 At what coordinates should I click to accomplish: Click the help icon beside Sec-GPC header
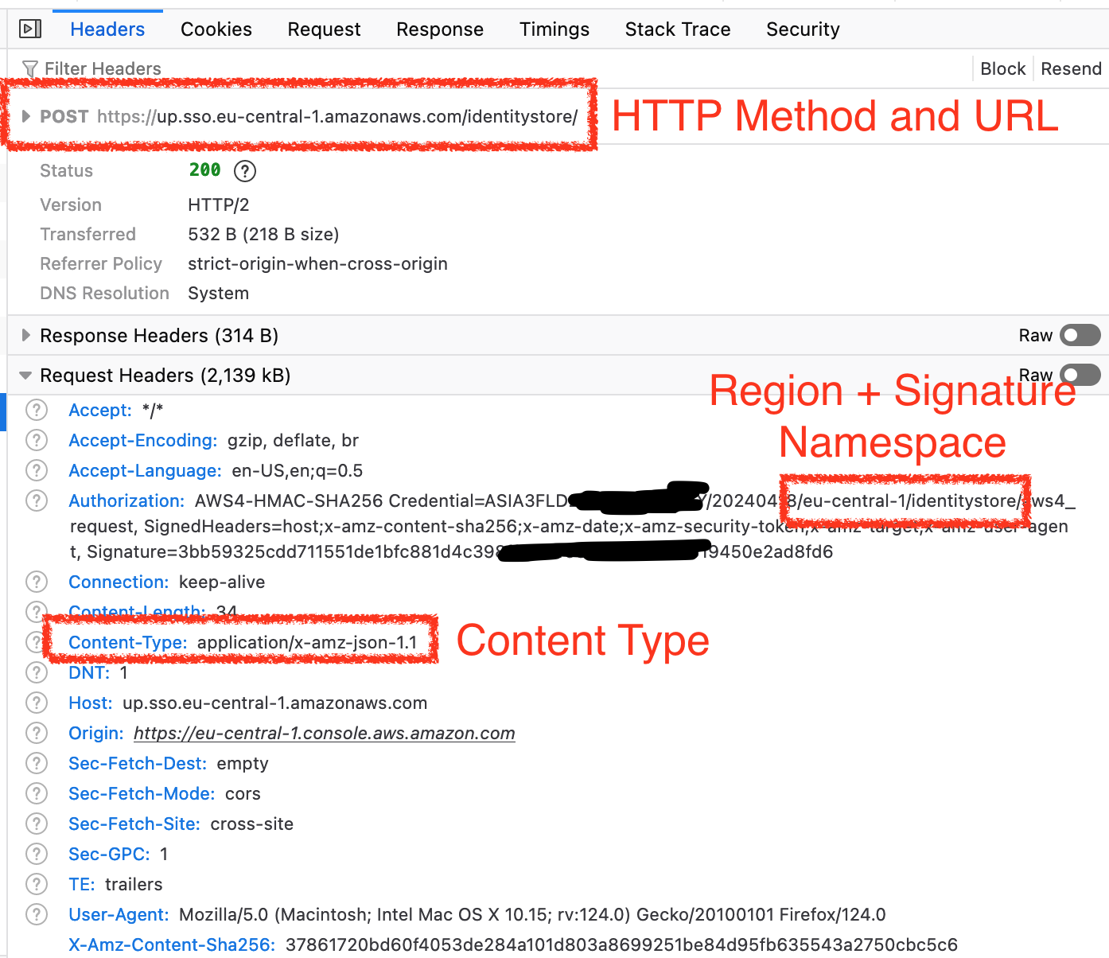tap(37, 854)
